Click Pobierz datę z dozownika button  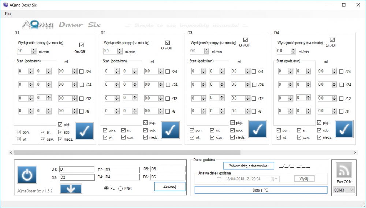click(x=249, y=166)
